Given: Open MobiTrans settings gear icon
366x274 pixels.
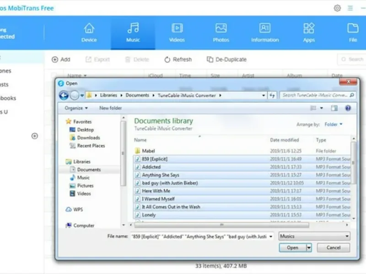Looking at the screenshot, I should click(337, 8).
